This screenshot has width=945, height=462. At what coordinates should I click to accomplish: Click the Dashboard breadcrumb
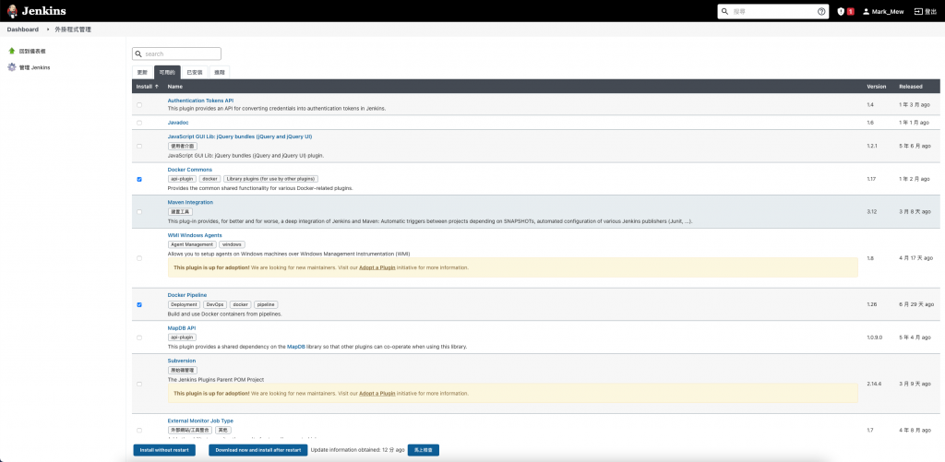click(x=23, y=30)
